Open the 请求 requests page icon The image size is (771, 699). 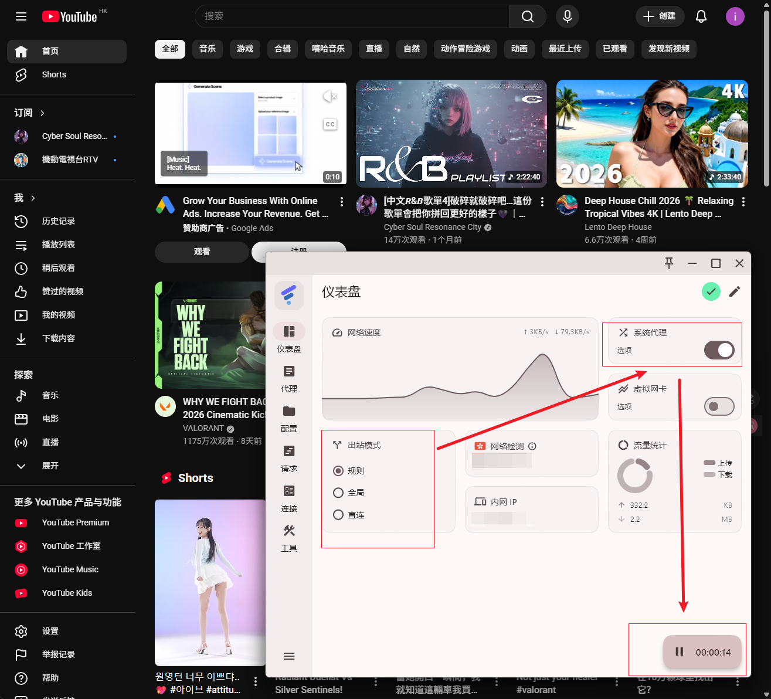pos(288,452)
